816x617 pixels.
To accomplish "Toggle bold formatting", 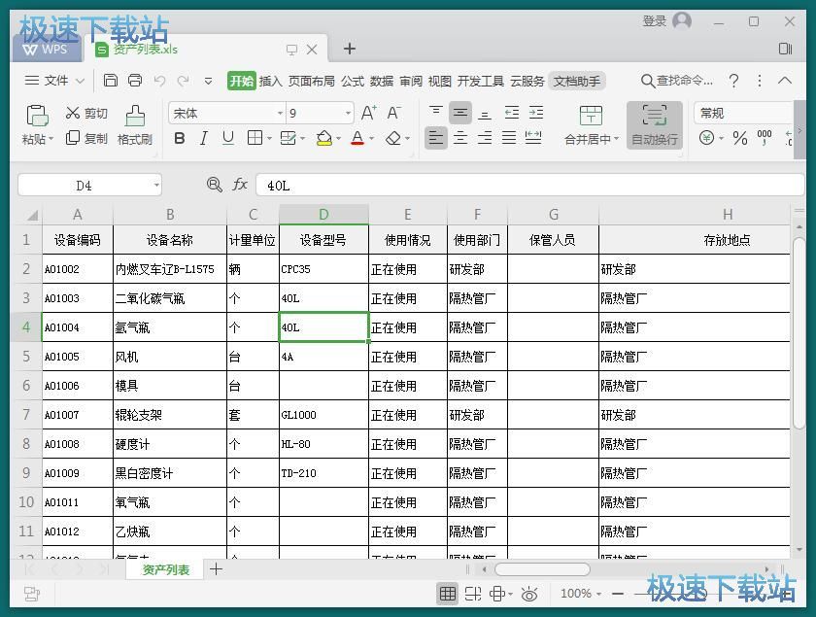I will click(180, 138).
